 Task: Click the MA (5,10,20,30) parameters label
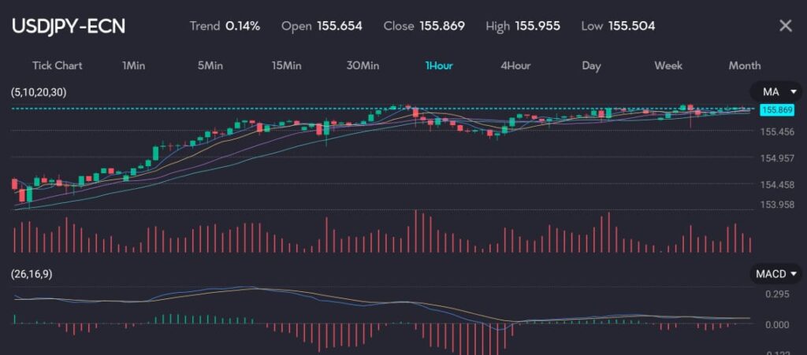(39, 92)
